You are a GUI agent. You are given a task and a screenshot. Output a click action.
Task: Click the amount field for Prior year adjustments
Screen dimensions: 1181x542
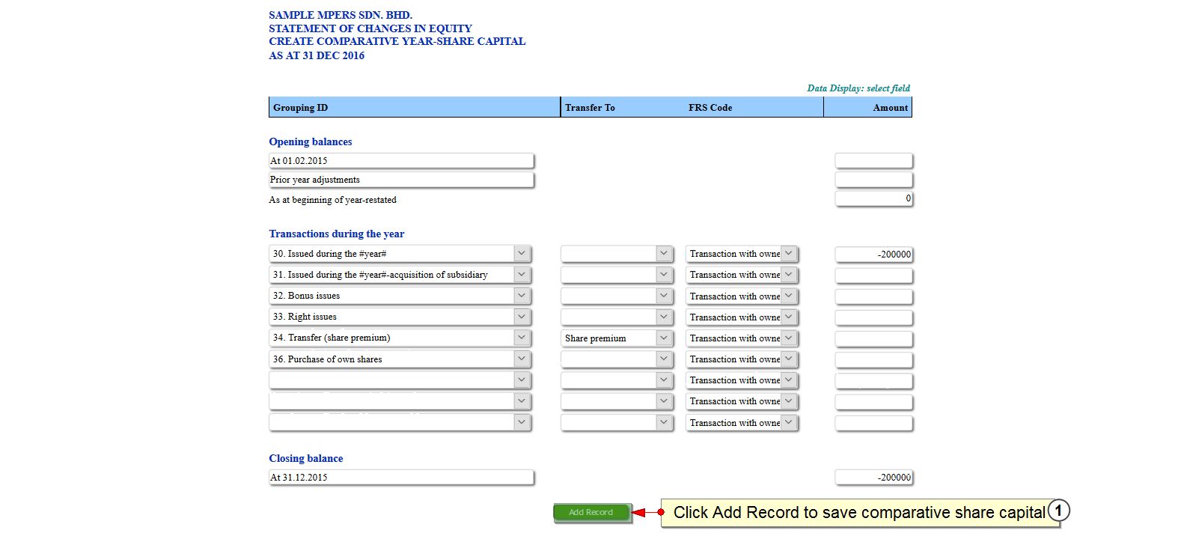pos(873,180)
